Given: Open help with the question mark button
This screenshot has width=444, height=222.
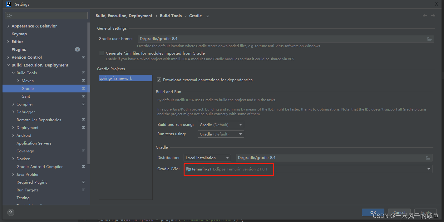Looking at the screenshot, I should click(x=11, y=213).
